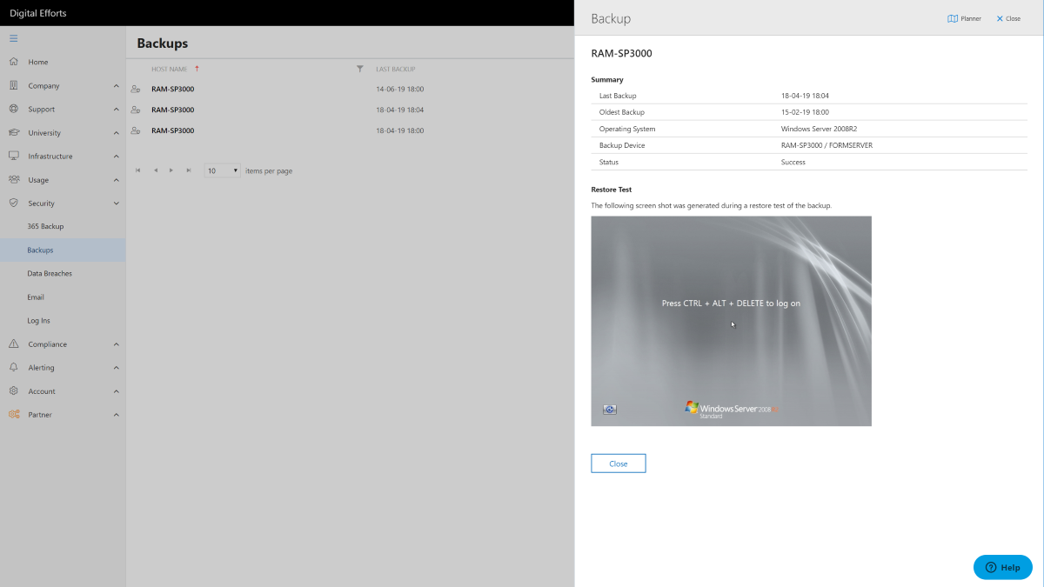Click the Success status value

(x=793, y=162)
